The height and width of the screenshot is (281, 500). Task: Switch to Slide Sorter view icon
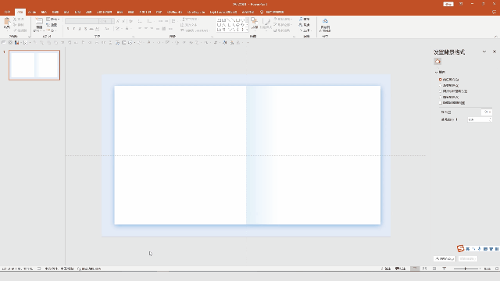point(424,269)
